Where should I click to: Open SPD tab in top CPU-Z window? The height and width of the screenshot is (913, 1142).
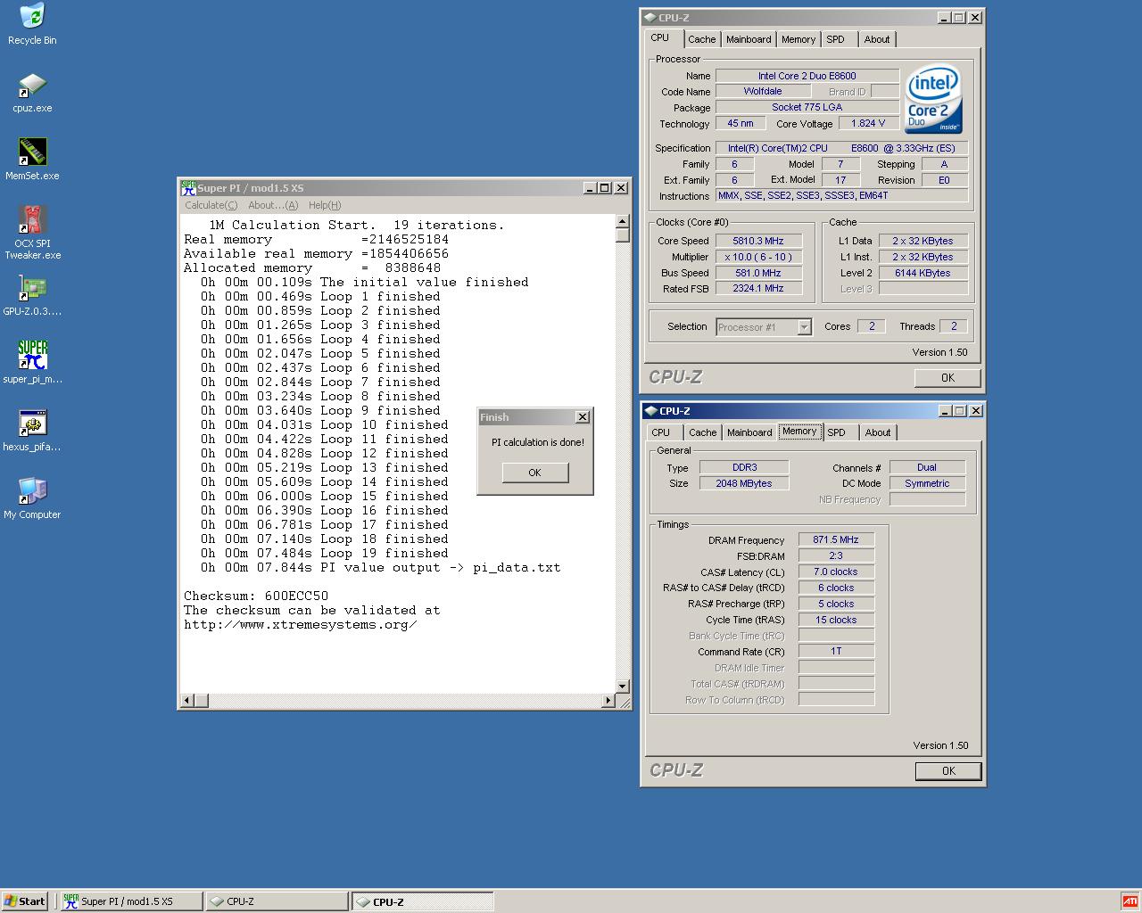(x=835, y=39)
